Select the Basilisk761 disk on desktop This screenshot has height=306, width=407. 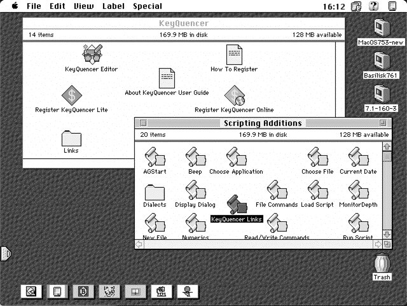click(x=381, y=61)
